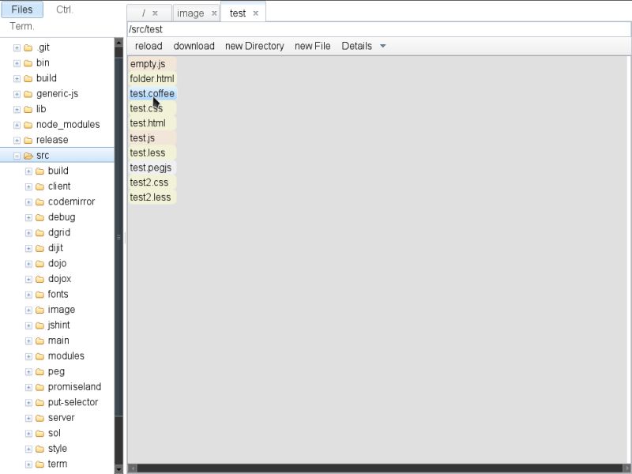Image resolution: width=632 pixels, height=474 pixels.
Task: Expand the build tree node
Action: (17, 77)
